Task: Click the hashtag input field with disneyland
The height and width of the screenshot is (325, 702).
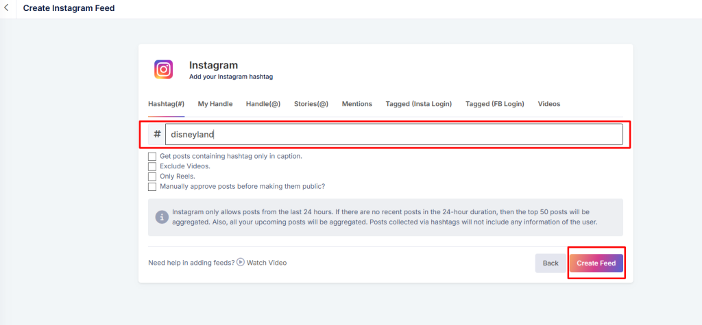Action: coord(394,134)
